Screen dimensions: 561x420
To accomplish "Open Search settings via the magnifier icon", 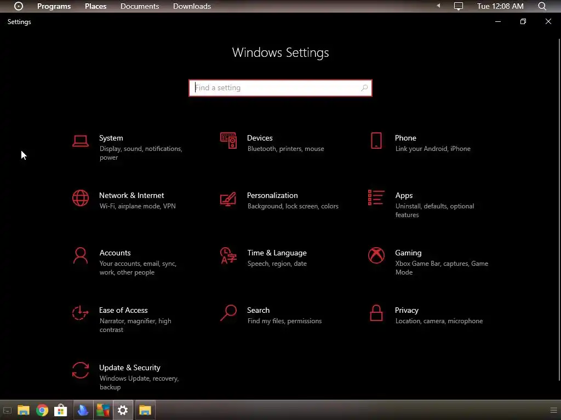I will point(228,313).
